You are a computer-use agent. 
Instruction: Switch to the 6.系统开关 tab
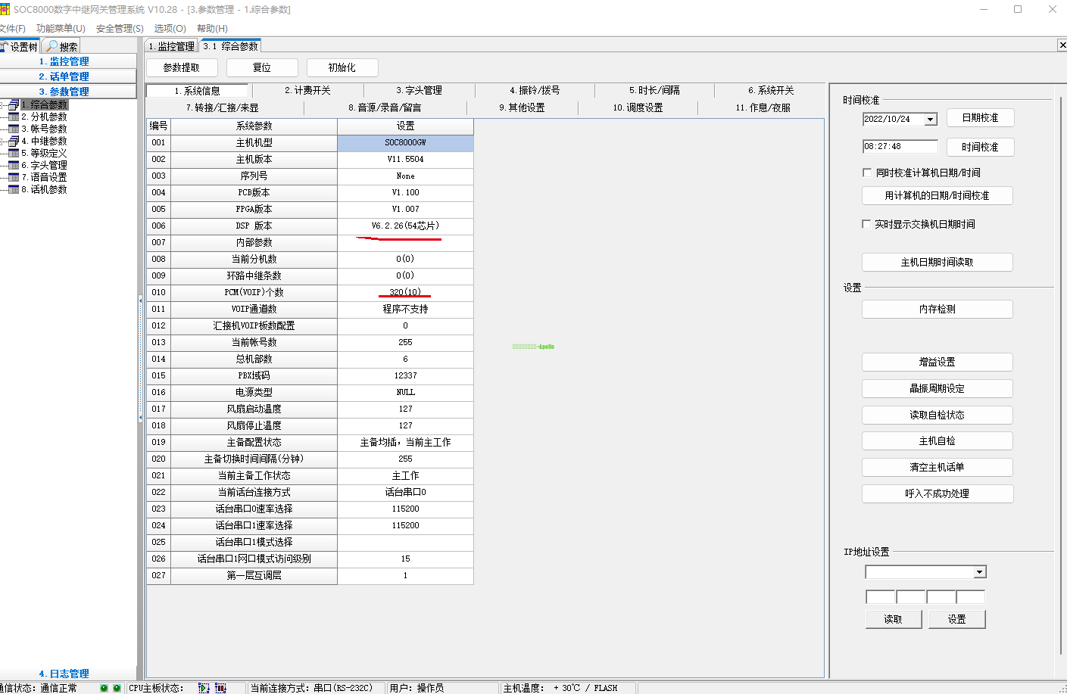pyautogui.click(x=771, y=90)
